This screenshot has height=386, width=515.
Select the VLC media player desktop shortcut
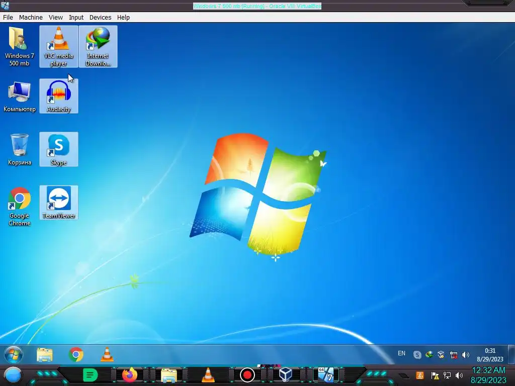pos(59,47)
